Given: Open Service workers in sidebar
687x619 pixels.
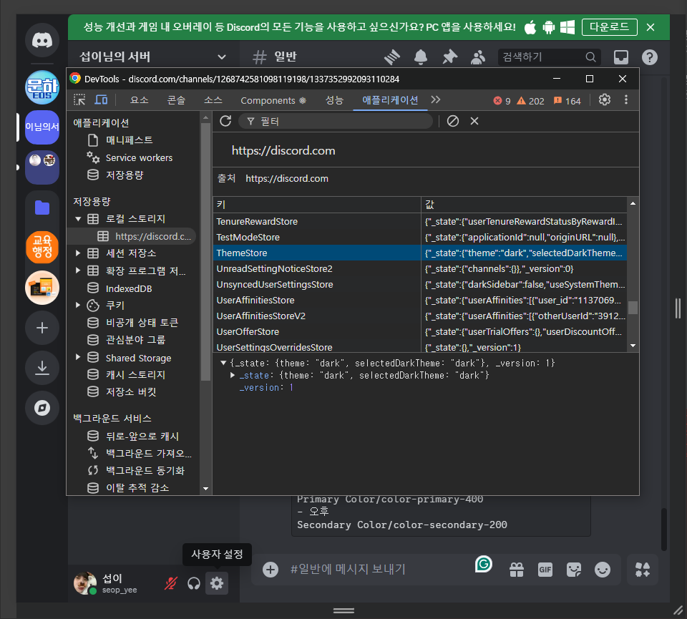Looking at the screenshot, I should pos(139,157).
